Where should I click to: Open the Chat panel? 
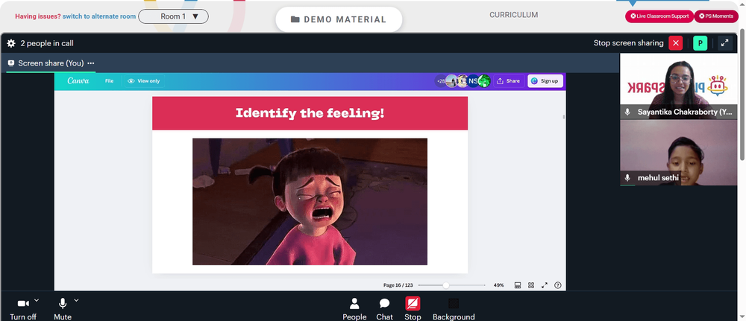point(384,309)
